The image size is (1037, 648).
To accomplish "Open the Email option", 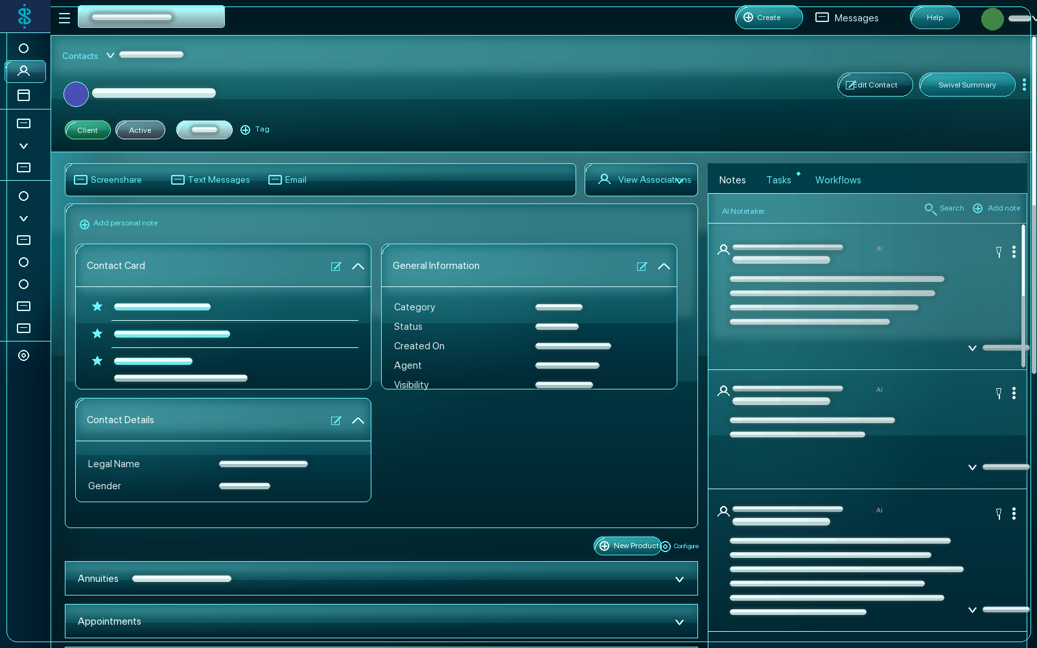I will tap(287, 179).
